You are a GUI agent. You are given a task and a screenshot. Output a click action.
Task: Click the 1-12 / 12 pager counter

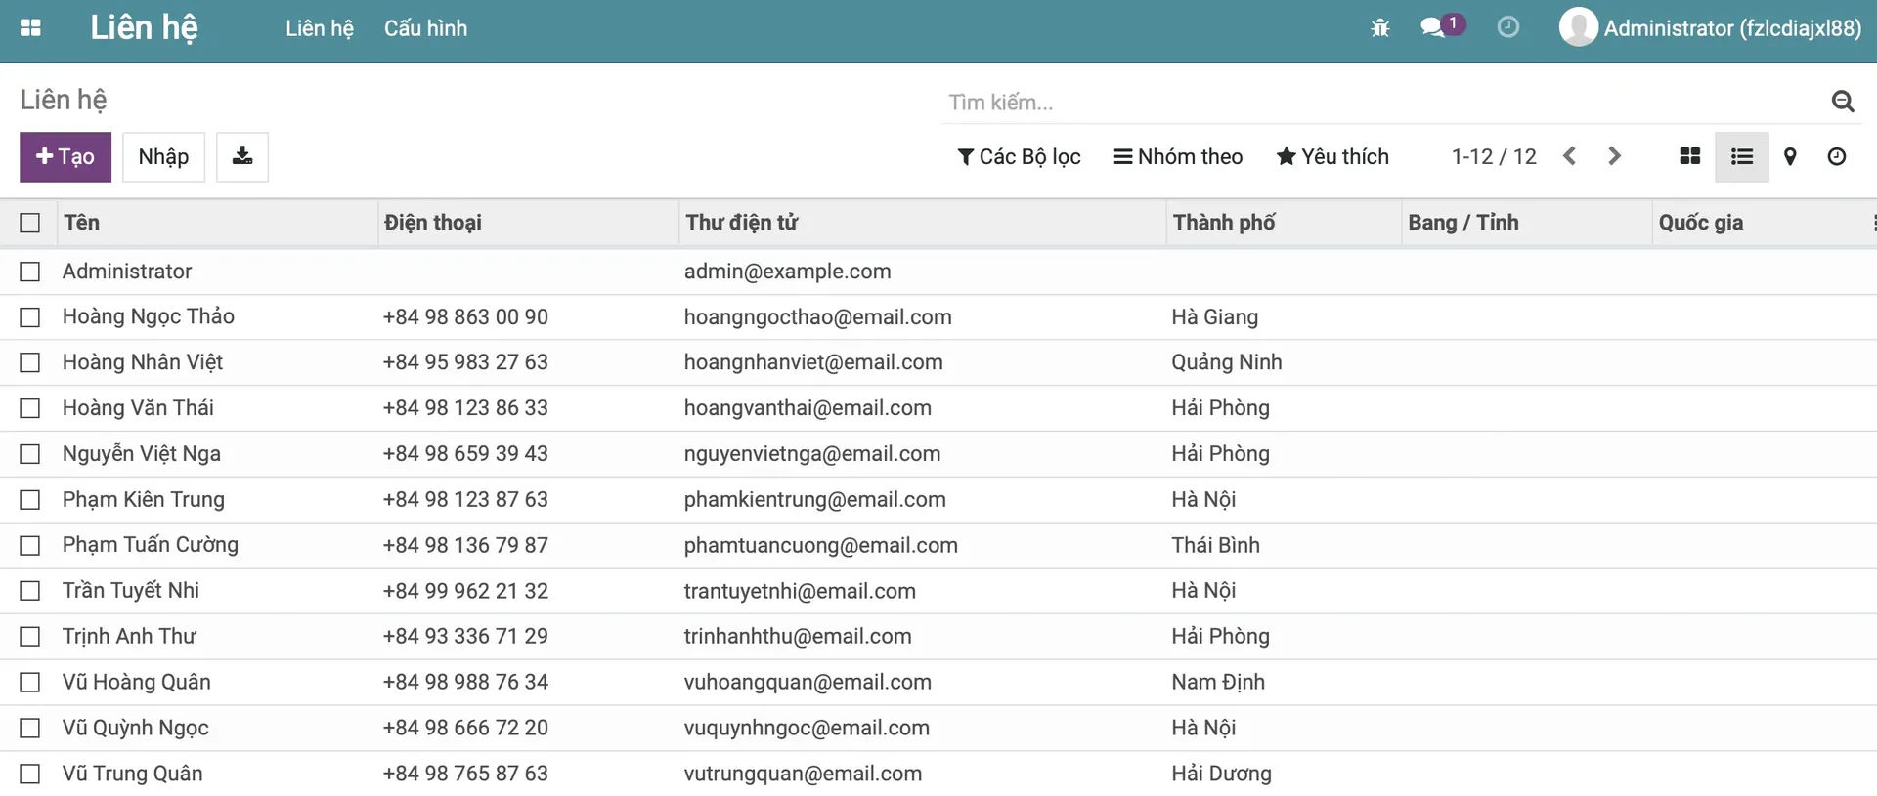(x=1494, y=156)
